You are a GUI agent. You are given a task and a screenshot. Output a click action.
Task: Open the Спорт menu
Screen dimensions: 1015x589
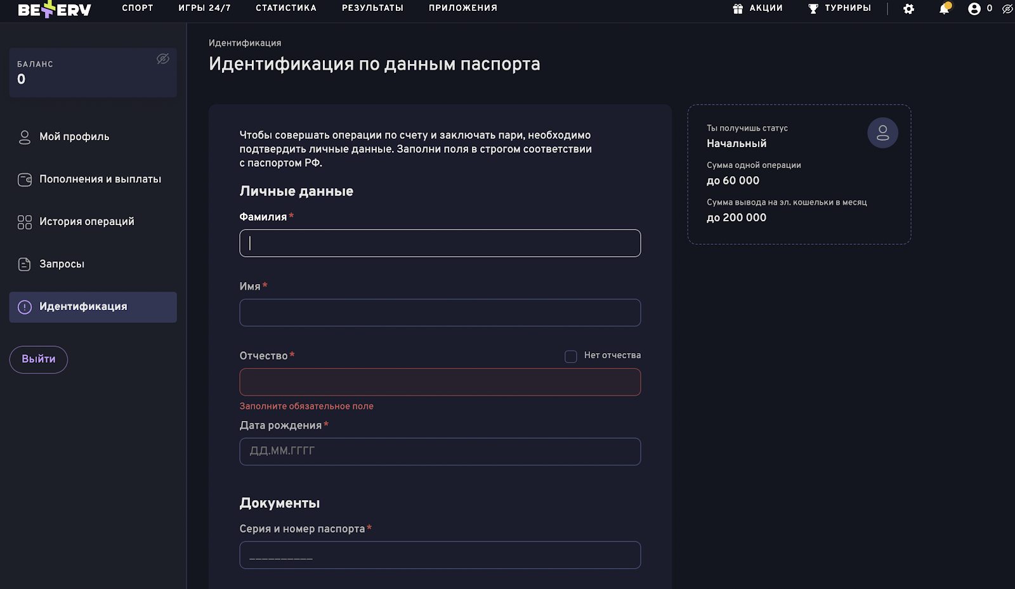[138, 8]
